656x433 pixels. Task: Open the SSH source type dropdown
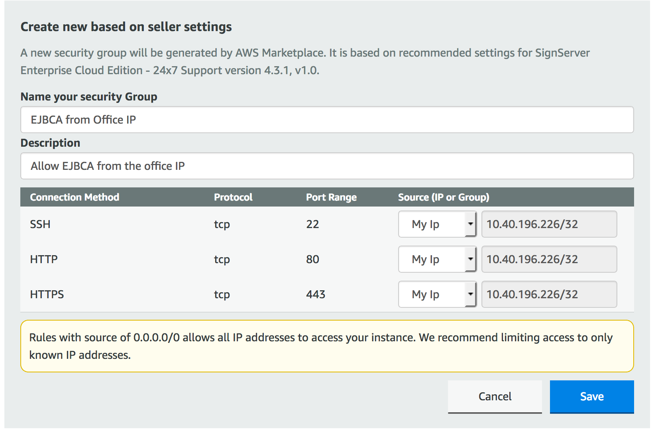coord(437,224)
